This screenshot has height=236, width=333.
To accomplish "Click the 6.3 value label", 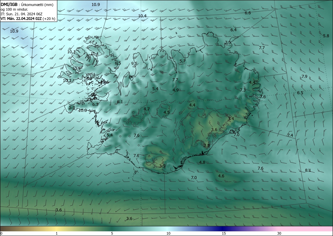I will coord(95,104).
